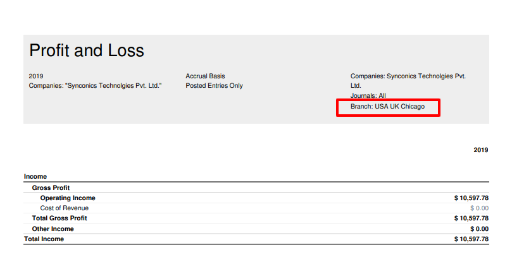The height and width of the screenshot is (262, 512).
Task: Click the Cost of Revenue $0.00 amount
Action: [479, 208]
